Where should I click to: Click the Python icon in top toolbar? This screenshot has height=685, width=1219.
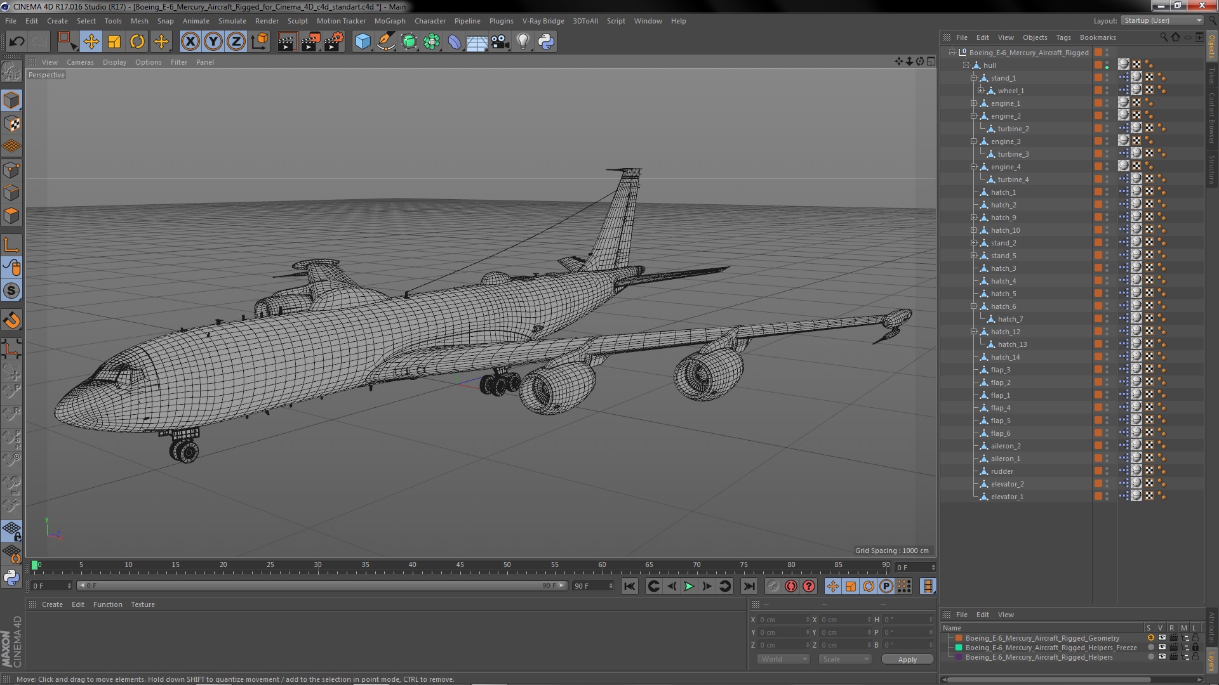click(x=546, y=42)
